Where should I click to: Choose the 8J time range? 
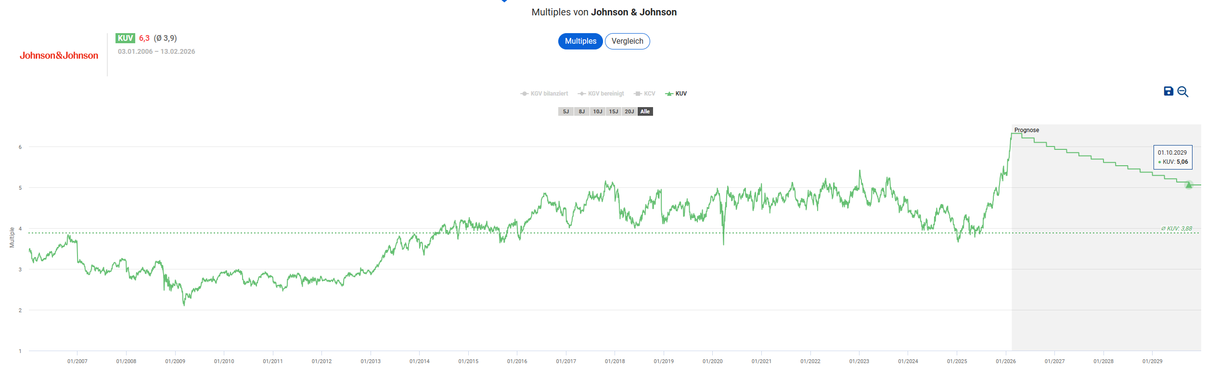582,111
